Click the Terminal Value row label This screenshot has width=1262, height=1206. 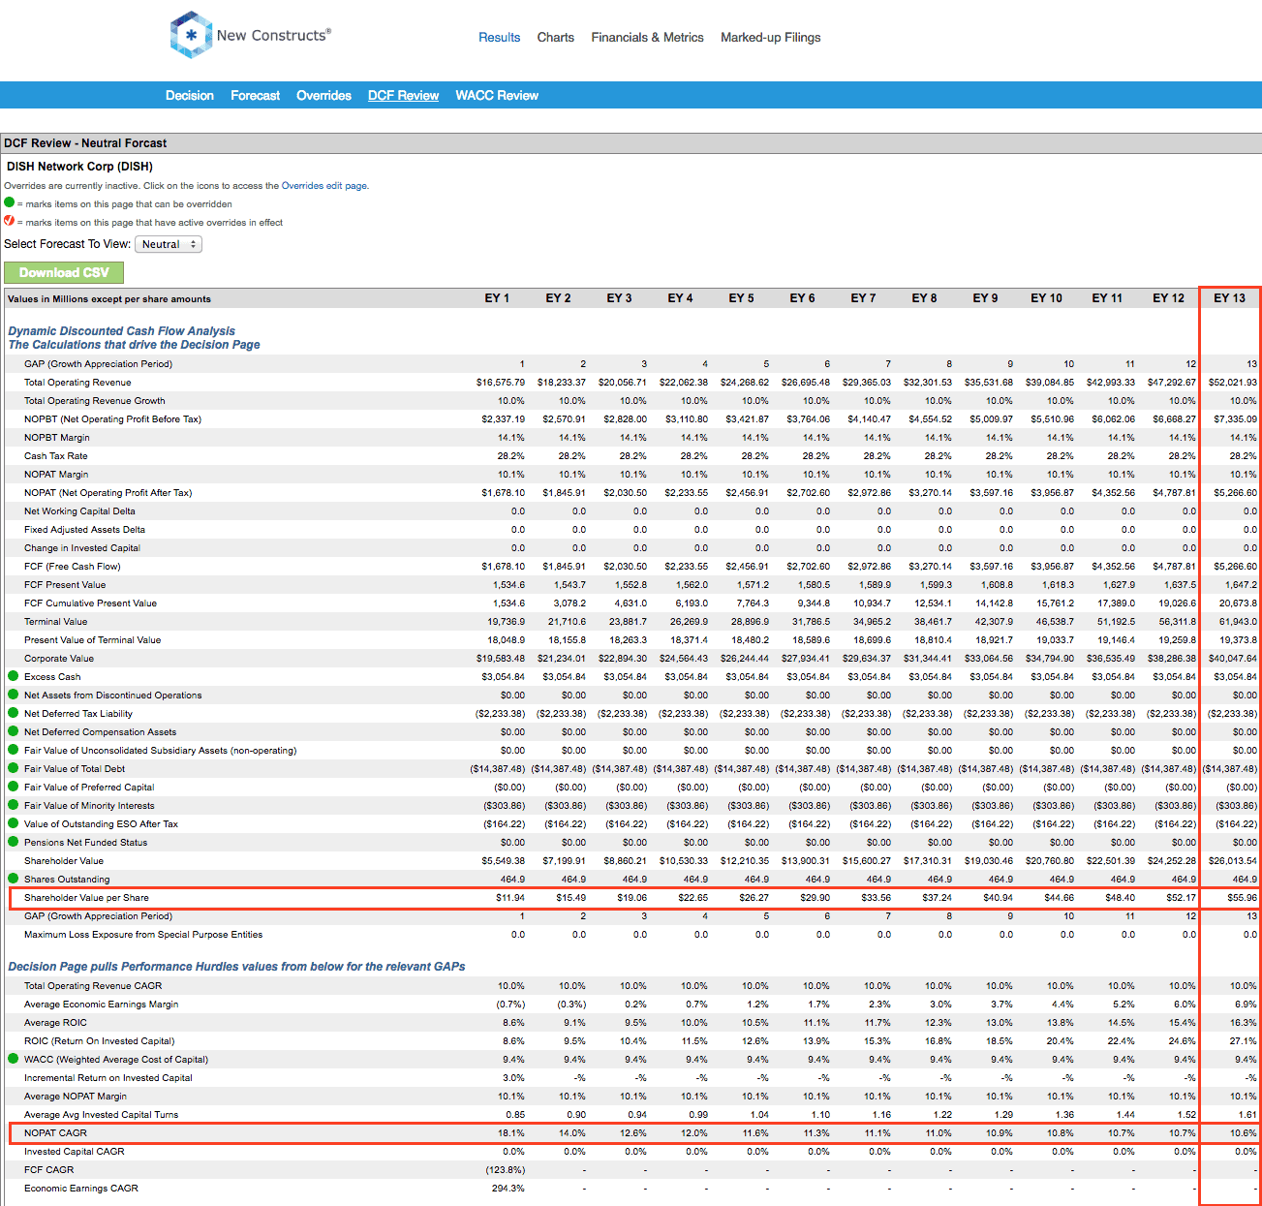pos(56,621)
